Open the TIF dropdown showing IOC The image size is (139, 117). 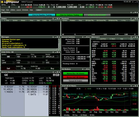tap(58, 63)
